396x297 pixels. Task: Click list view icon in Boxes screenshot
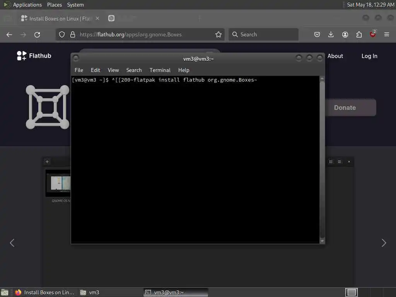pyautogui.click(x=331, y=162)
